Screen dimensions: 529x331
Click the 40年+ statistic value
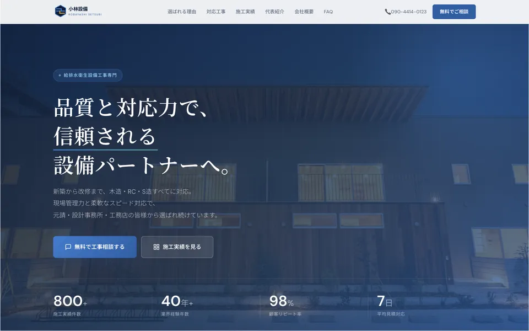pyautogui.click(x=177, y=301)
